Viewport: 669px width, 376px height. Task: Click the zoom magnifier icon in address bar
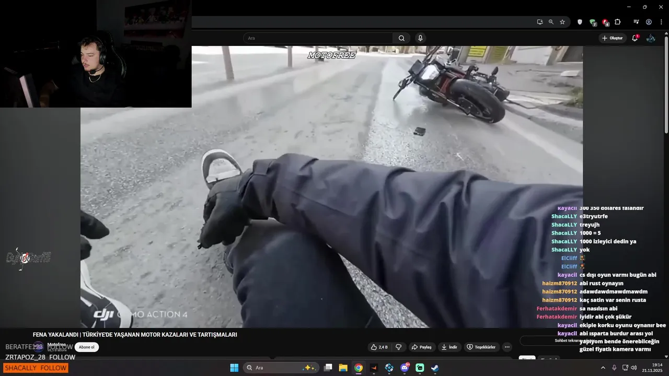[x=551, y=22]
